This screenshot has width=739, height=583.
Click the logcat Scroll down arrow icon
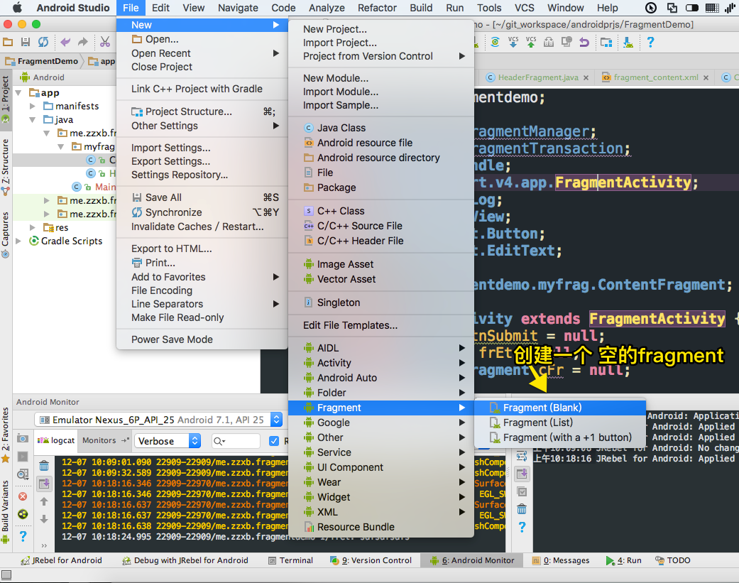(44, 519)
